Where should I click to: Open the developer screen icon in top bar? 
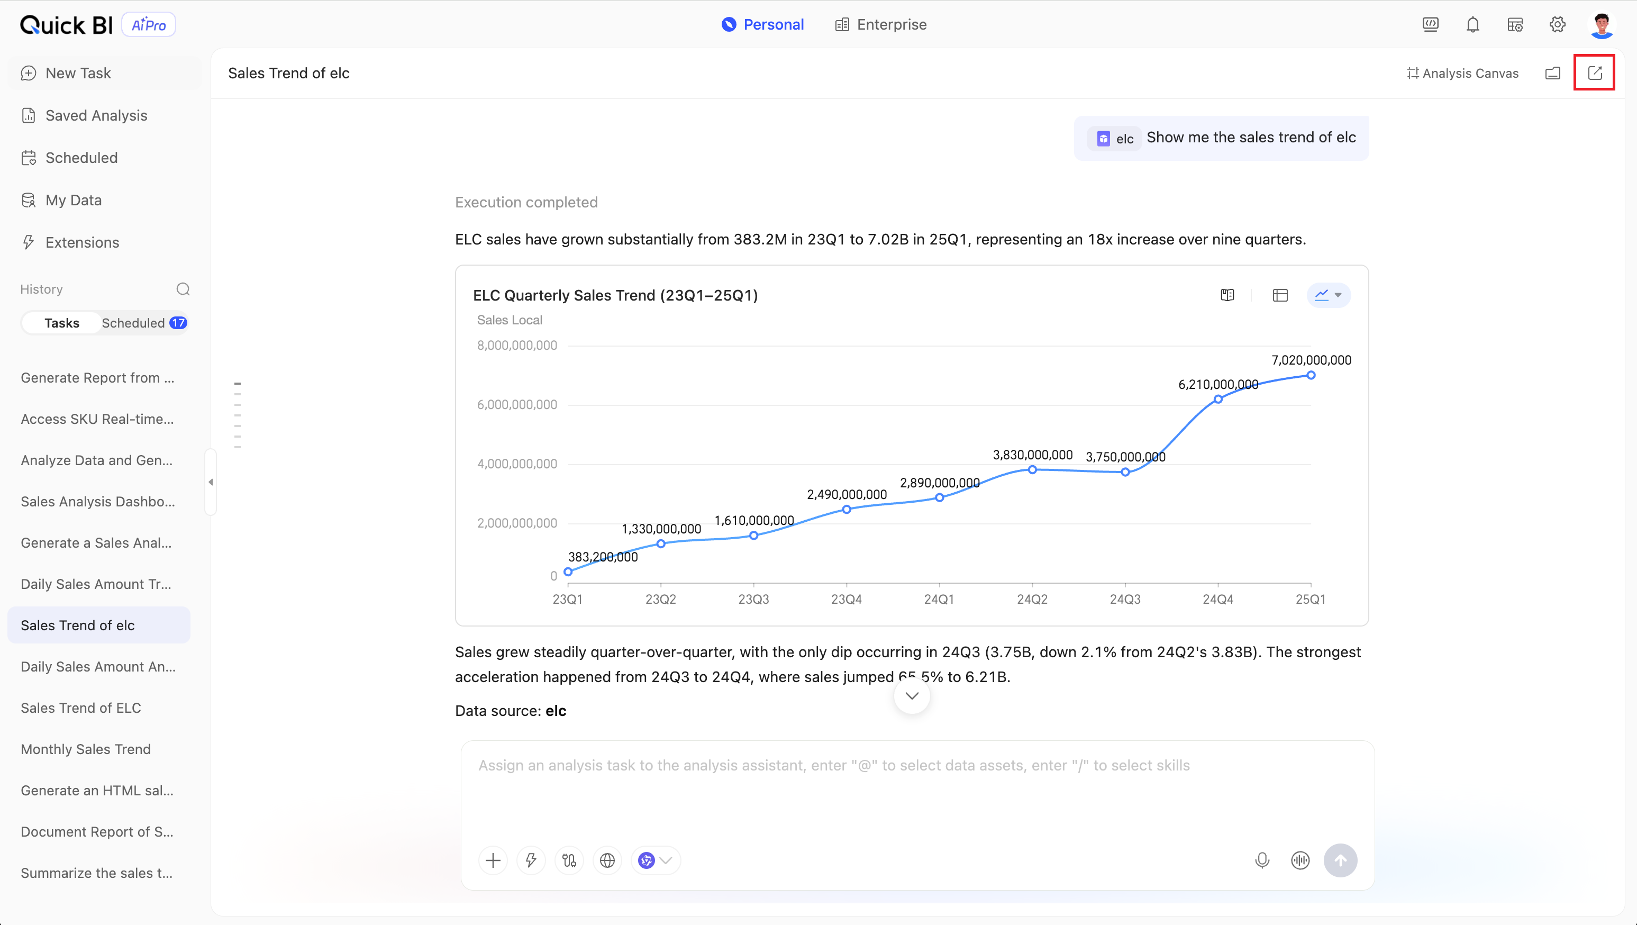tap(1431, 25)
